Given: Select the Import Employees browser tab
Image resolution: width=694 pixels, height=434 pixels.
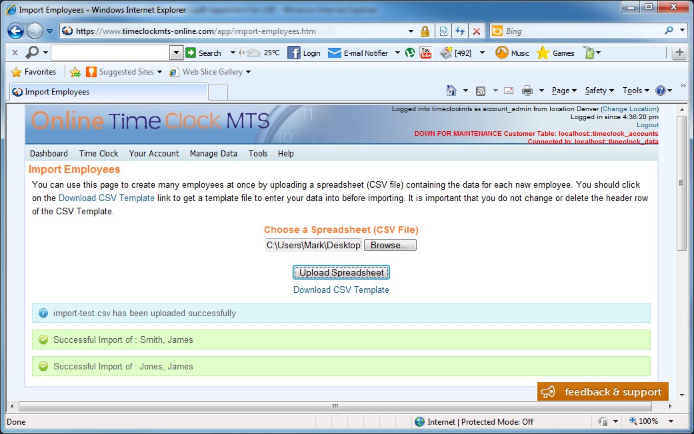Looking at the screenshot, I should (108, 92).
